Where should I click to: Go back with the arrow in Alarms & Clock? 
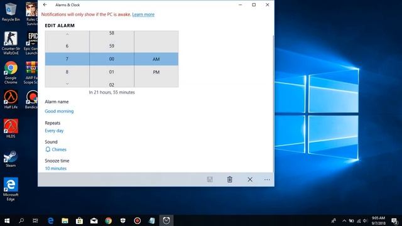pyautogui.click(x=45, y=4)
